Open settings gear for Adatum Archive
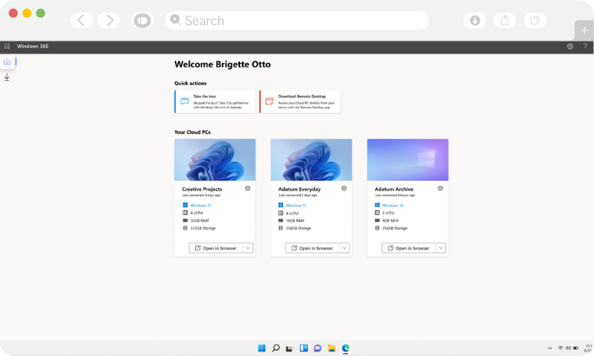This screenshot has width=594, height=356. coord(440,188)
